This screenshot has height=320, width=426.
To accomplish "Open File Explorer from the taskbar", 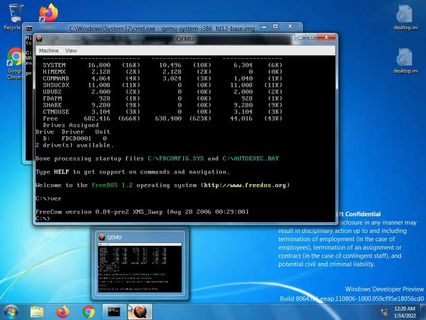I will click(37, 312).
